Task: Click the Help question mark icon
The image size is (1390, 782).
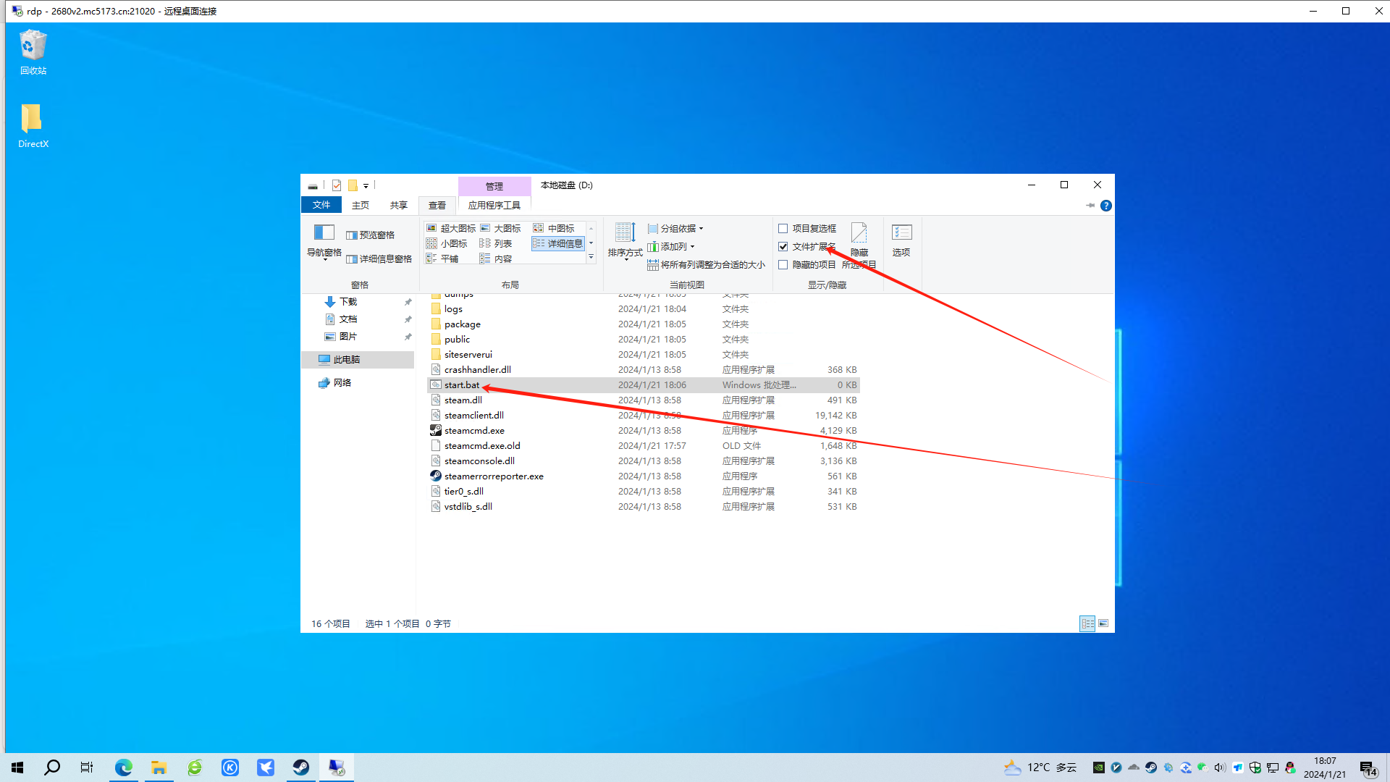Action: pos(1105,206)
